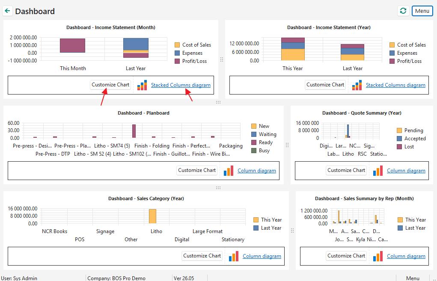
Task: Click Last Year swatch in Sales Category legend
Action: (256, 228)
